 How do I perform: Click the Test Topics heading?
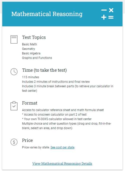(x=34, y=37)
